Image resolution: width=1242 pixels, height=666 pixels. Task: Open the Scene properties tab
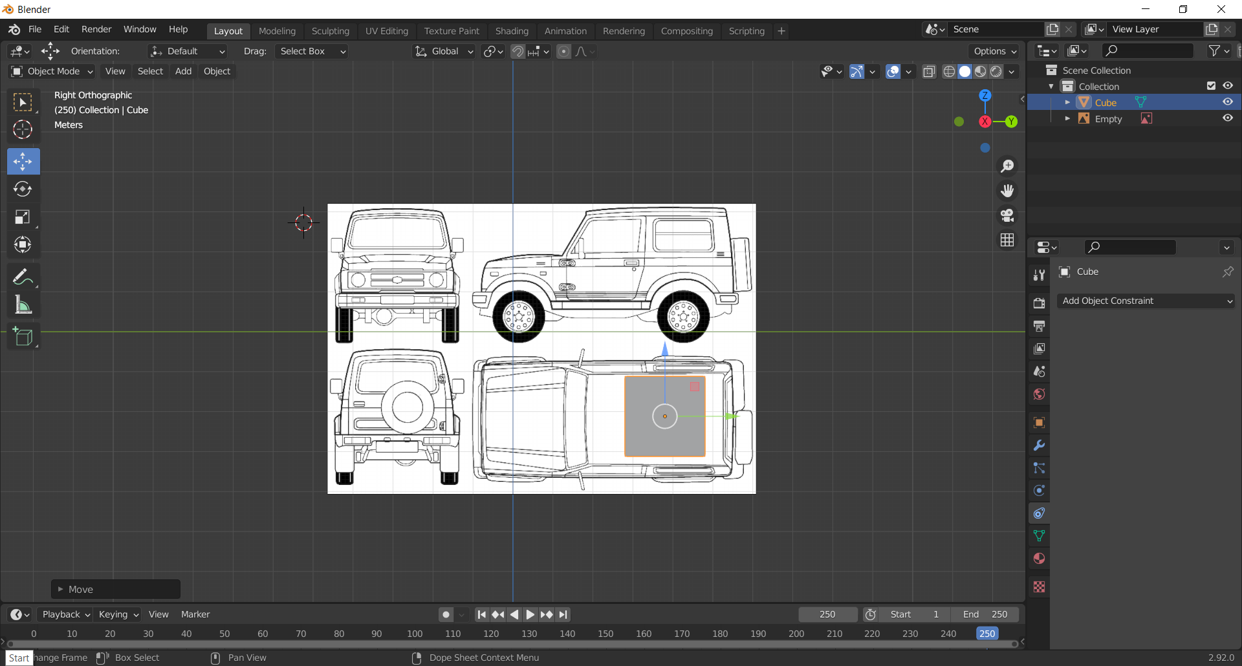click(1039, 371)
